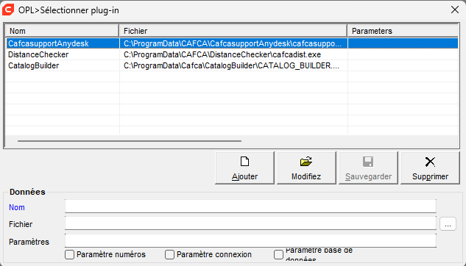Click the Parameters column header
The width and height of the screenshot is (466, 266).
[x=403, y=31]
